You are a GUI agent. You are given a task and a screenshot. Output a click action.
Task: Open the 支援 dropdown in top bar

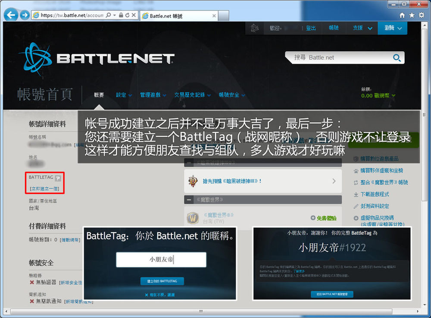(x=362, y=28)
